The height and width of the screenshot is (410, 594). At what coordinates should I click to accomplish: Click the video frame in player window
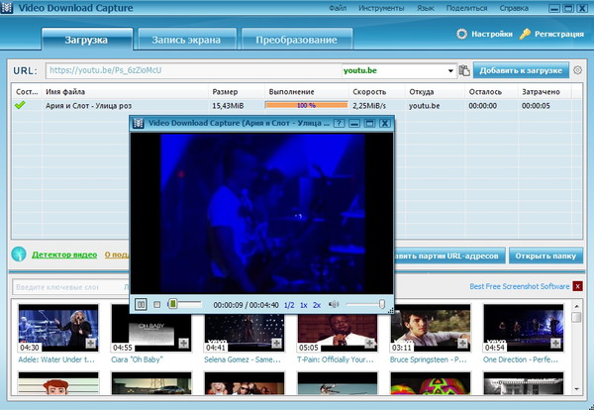click(x=262, y=213)
